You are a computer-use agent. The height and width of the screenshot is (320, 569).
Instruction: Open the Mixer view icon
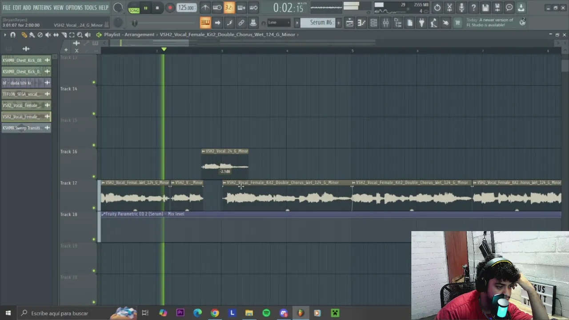pos(385,23)
